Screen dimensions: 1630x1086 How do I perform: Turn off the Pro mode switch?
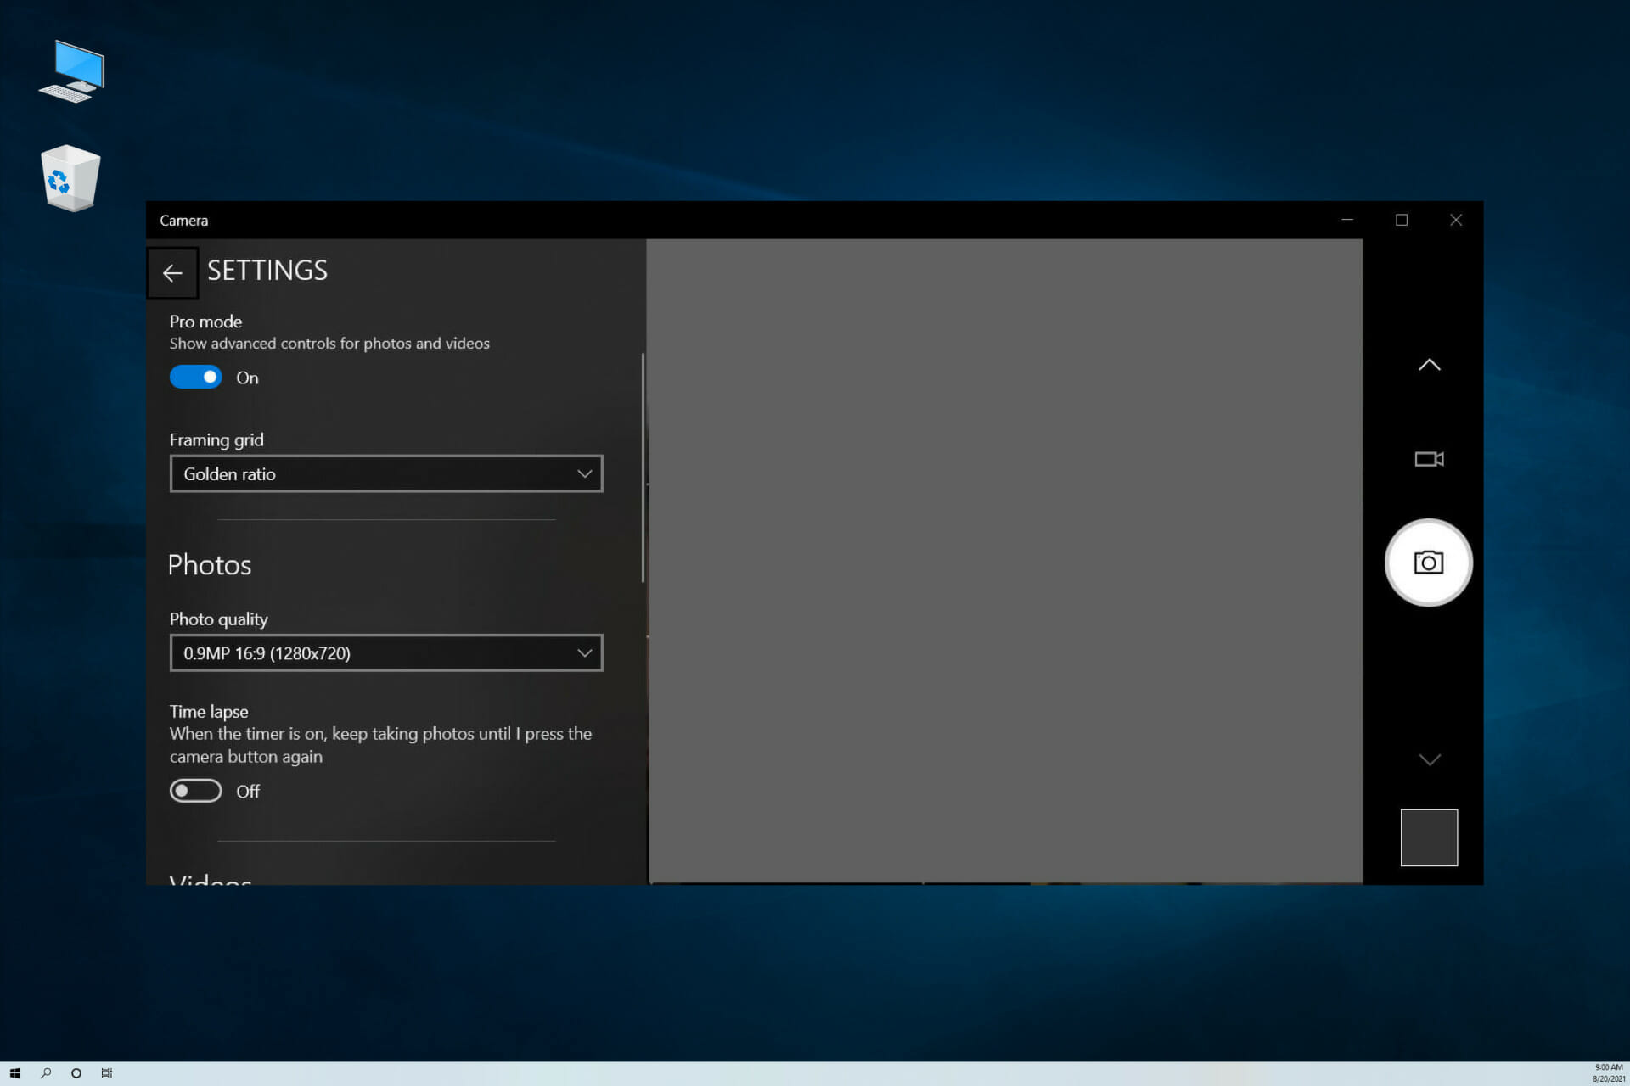(195, 377)
